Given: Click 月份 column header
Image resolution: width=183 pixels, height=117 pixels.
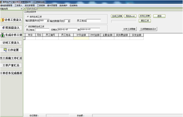Looking at the screenshot, I should click(x=39, y=35).
